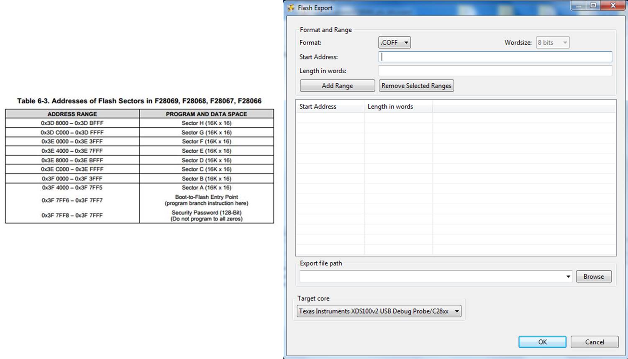Focus the Start Address input field
The width and height of the screenshot is (628, 359).
pos(495,57)
